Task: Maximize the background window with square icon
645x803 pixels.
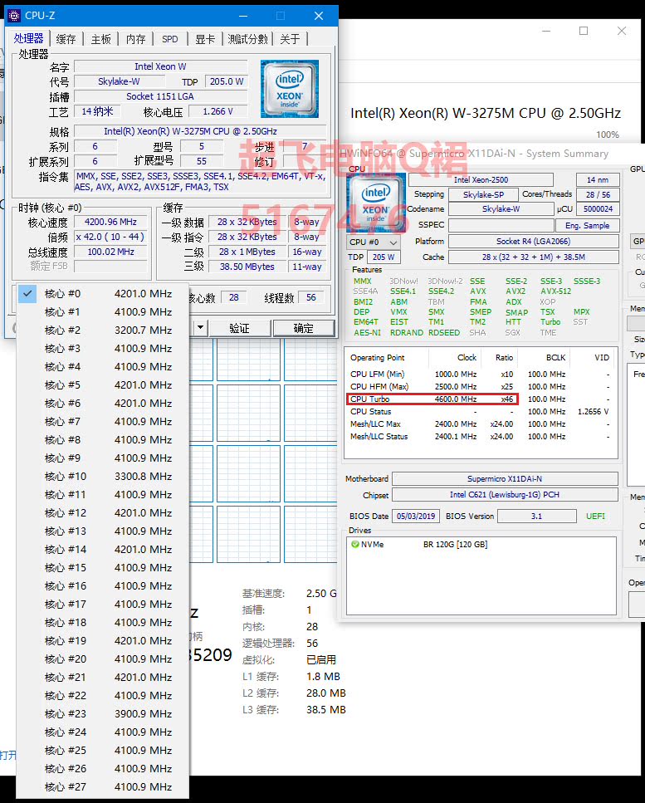Action: point(584,32)
